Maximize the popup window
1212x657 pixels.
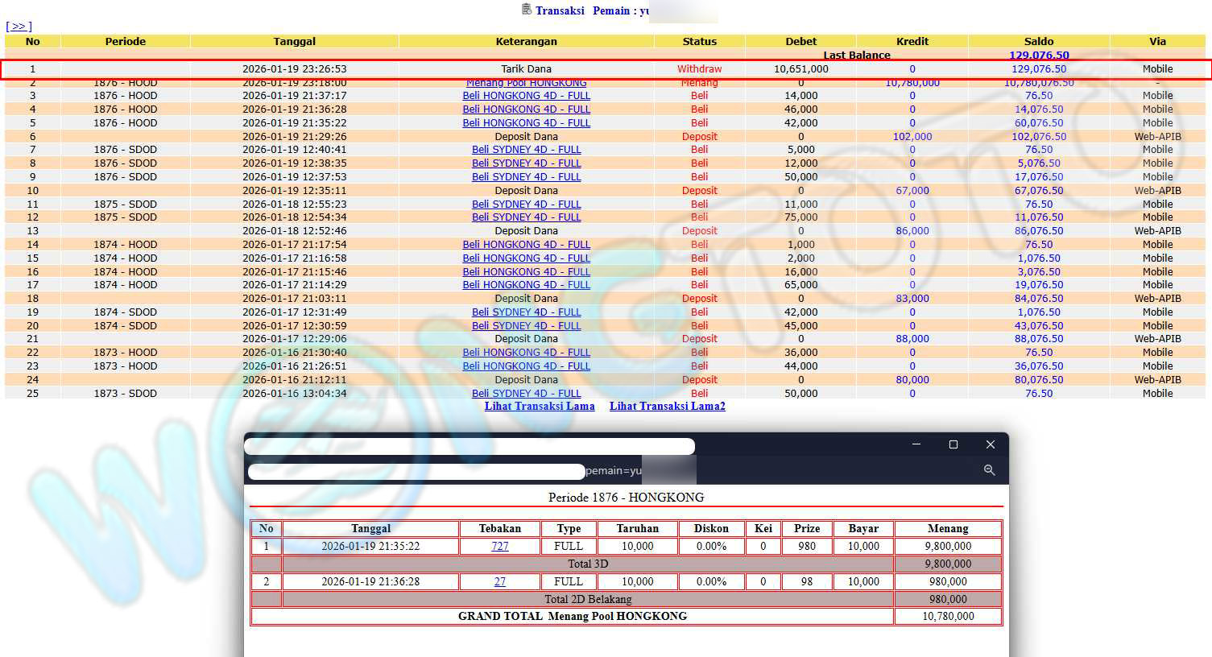(x=953, y=444)
